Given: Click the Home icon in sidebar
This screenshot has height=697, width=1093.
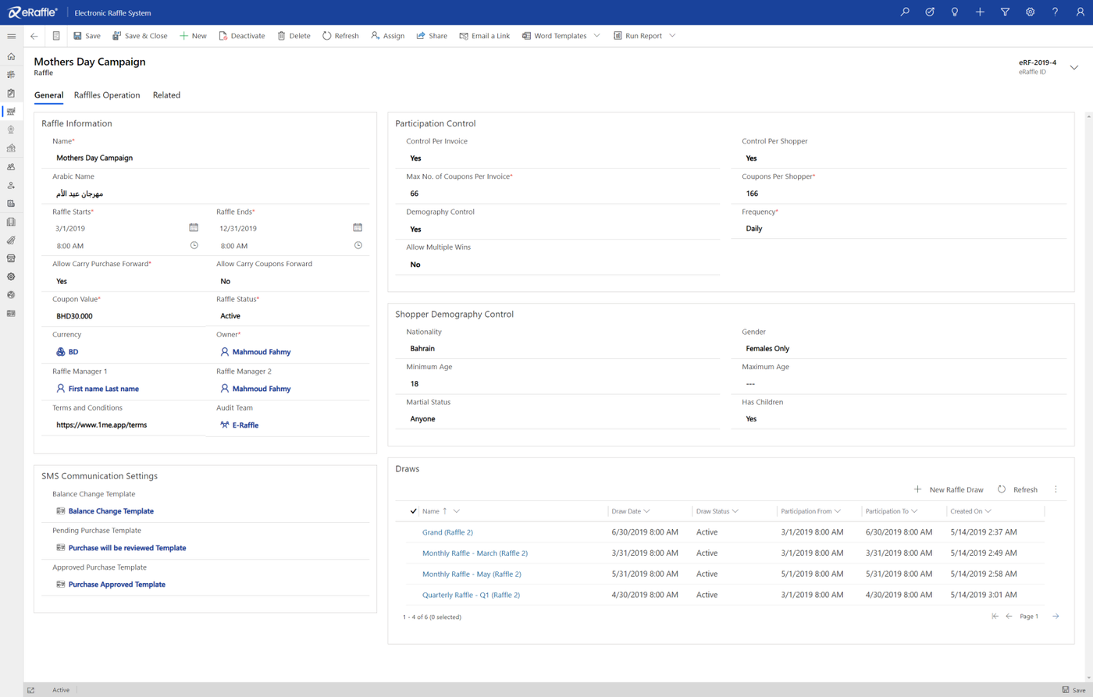Looking at the screenshot, I should tap(11, 56).
